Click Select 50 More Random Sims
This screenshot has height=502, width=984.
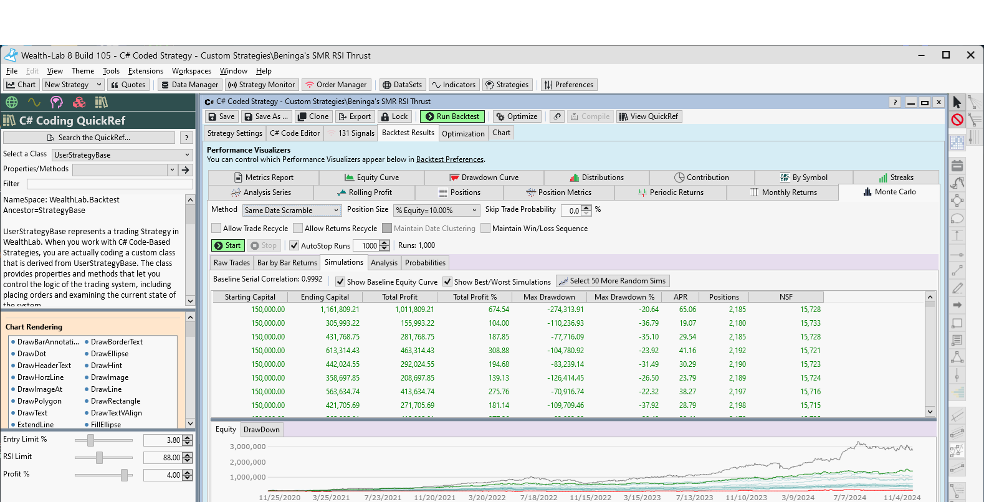613,281
